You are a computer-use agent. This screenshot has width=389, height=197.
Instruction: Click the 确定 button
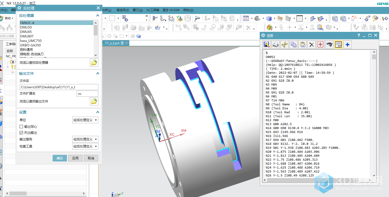pyautogui.click(x=60, y=158)
